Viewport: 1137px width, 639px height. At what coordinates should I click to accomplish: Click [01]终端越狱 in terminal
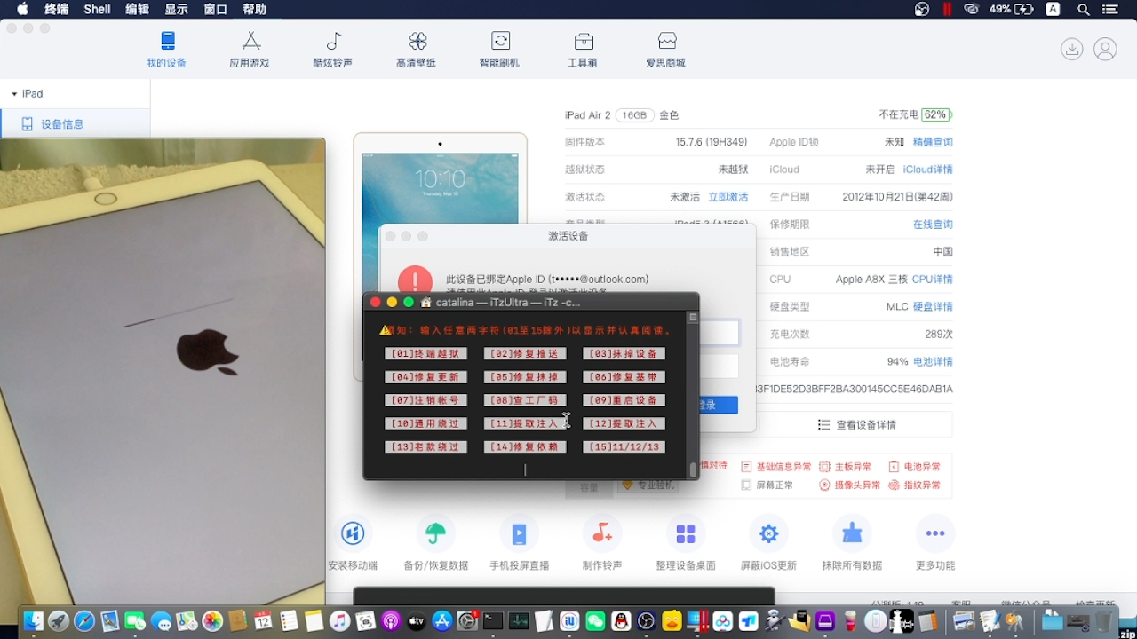pyautogui.click(x=426, y=353)
